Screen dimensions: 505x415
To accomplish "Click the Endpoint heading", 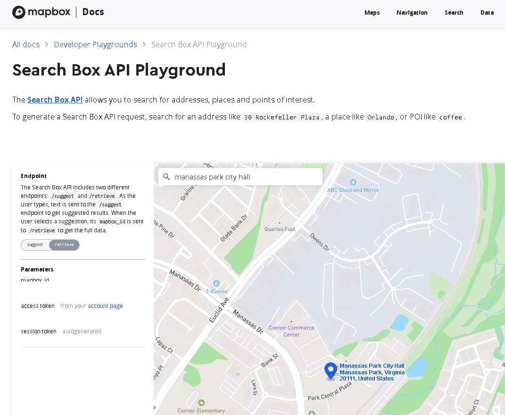I will click(x=33, y=176).
